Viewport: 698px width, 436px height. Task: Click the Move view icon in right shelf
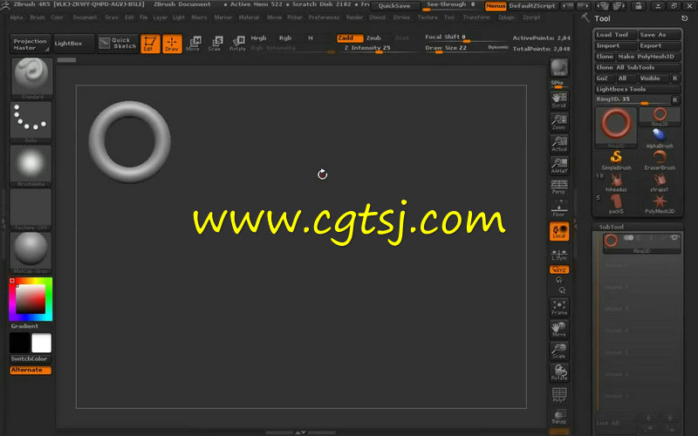click(559, 329)
